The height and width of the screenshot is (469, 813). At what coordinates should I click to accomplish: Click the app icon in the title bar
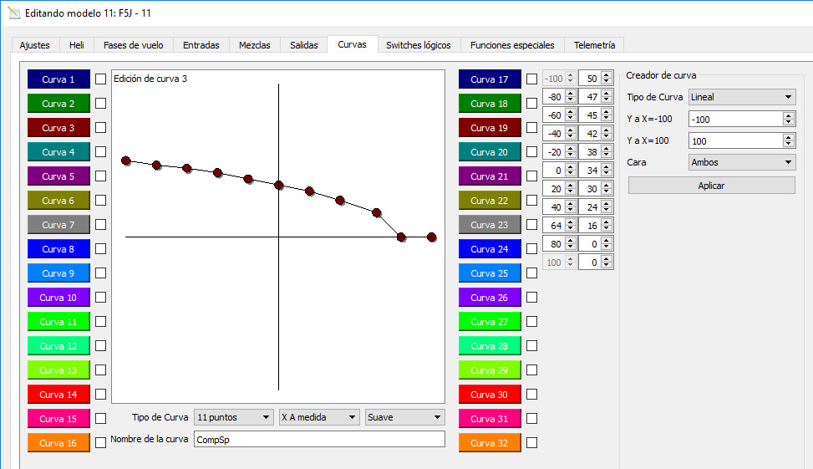click(13, 13)
